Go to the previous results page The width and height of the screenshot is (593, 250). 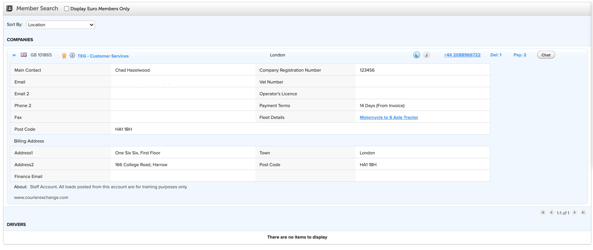click(x=551, y=213)
